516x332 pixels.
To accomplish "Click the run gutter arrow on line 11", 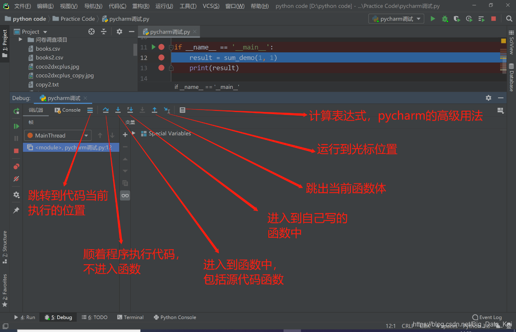I will (153, 47).
